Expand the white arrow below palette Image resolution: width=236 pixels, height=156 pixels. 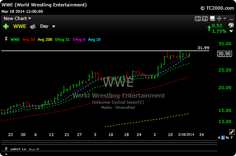coord(231,31)
